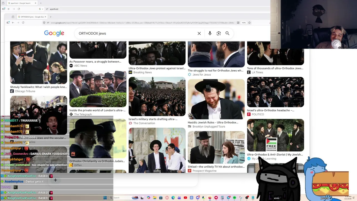Open 'Ultra-Orthodox & Anti-Zionist | My Jewish...' result

point(275,155)
